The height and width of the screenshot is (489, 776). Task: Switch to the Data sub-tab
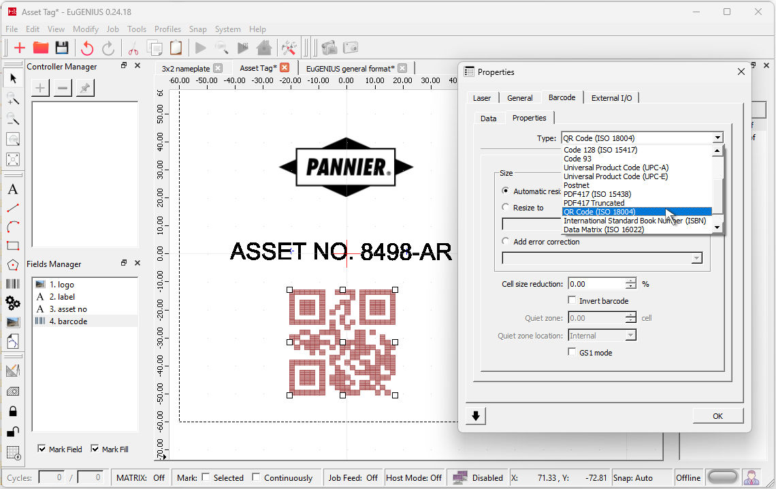click(489, 119)
